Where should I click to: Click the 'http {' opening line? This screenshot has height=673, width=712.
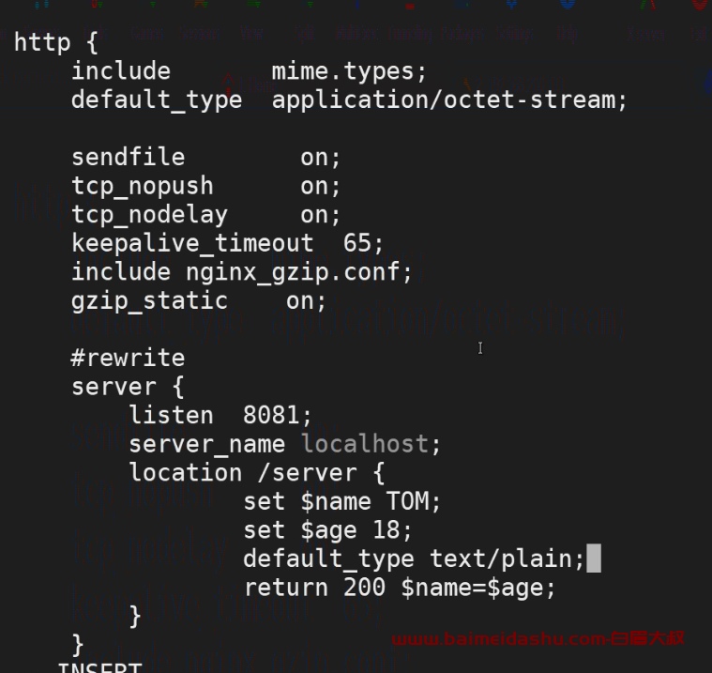tap(56, 43)
